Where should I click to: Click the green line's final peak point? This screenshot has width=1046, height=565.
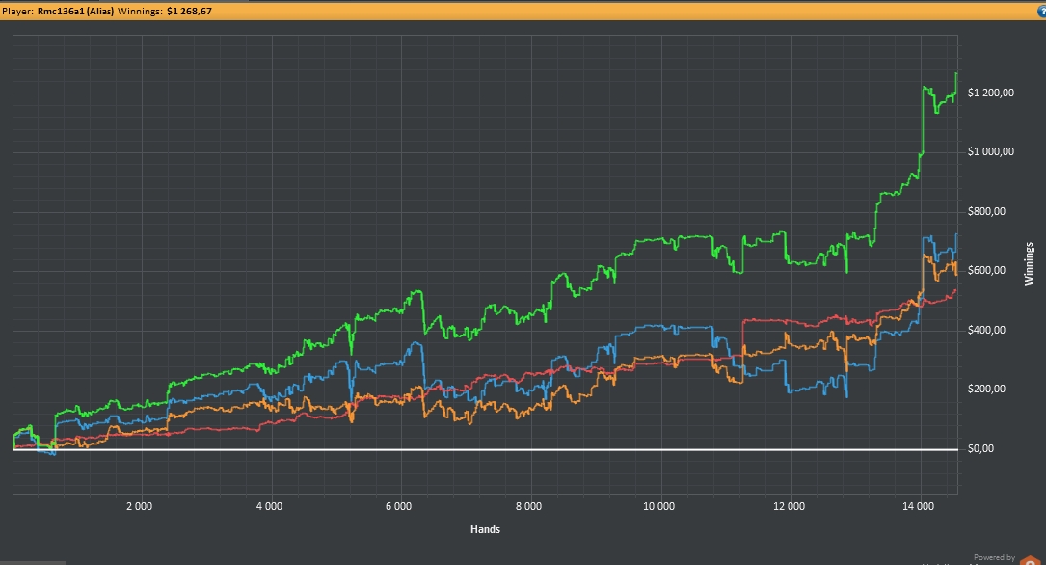pyautogui.click(x=955, y=73)
